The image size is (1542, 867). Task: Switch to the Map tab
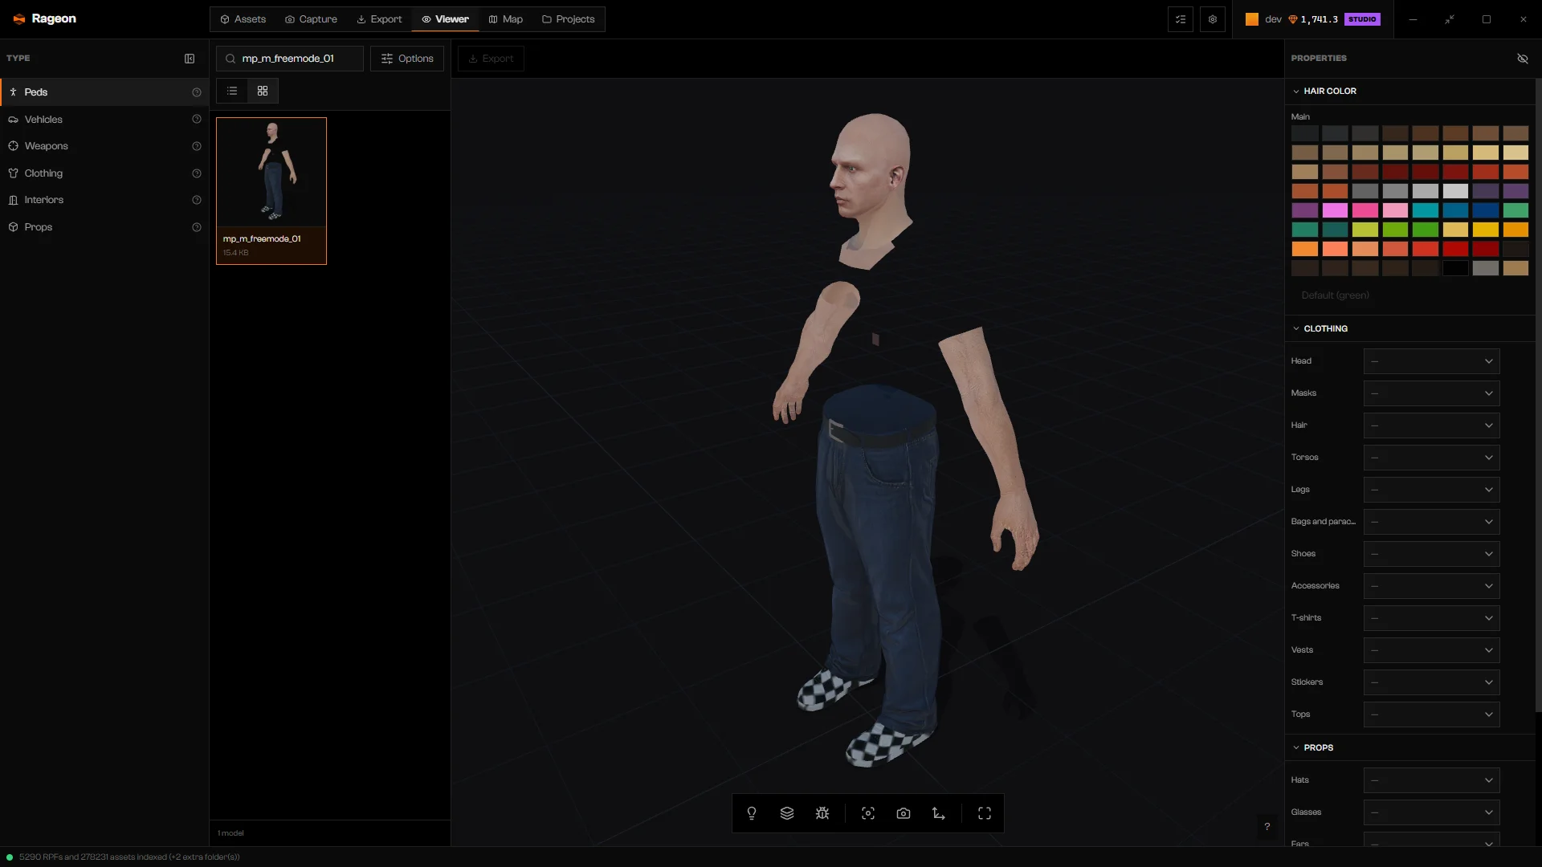[x=506, y=19]
